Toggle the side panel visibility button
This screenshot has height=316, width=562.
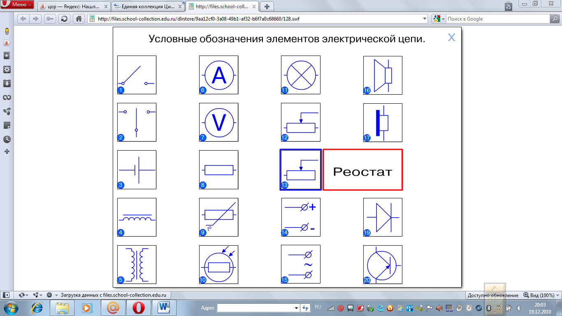tap(6, 295)
